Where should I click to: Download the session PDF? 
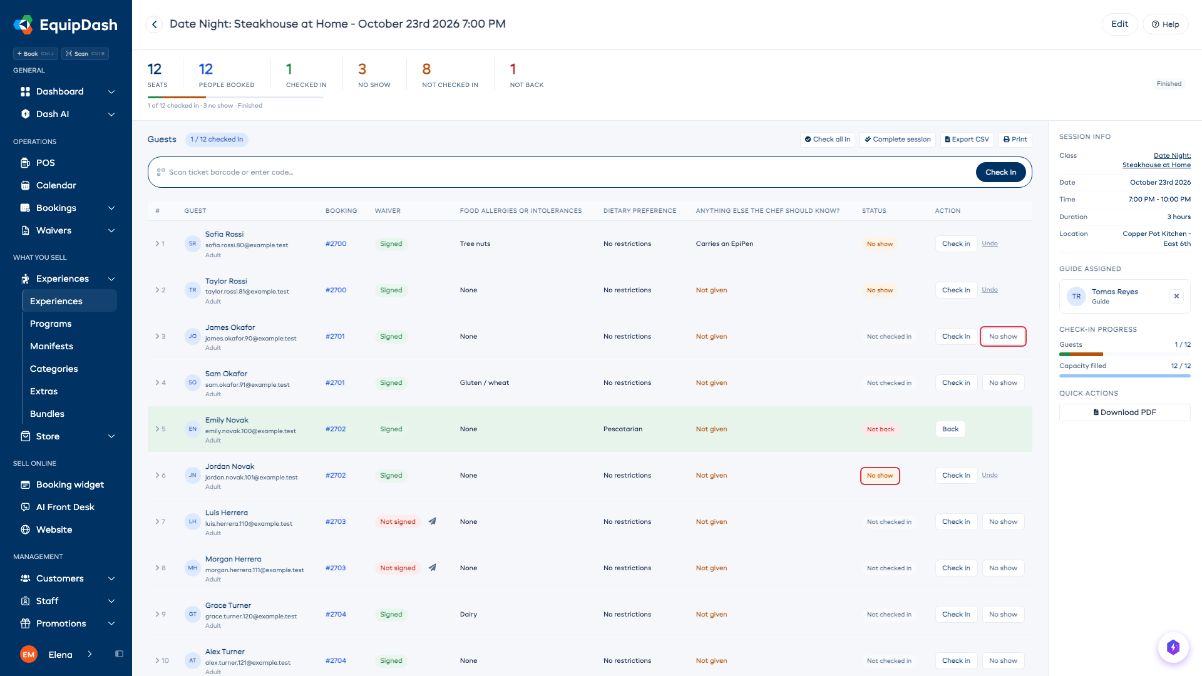coord(1124,412)
